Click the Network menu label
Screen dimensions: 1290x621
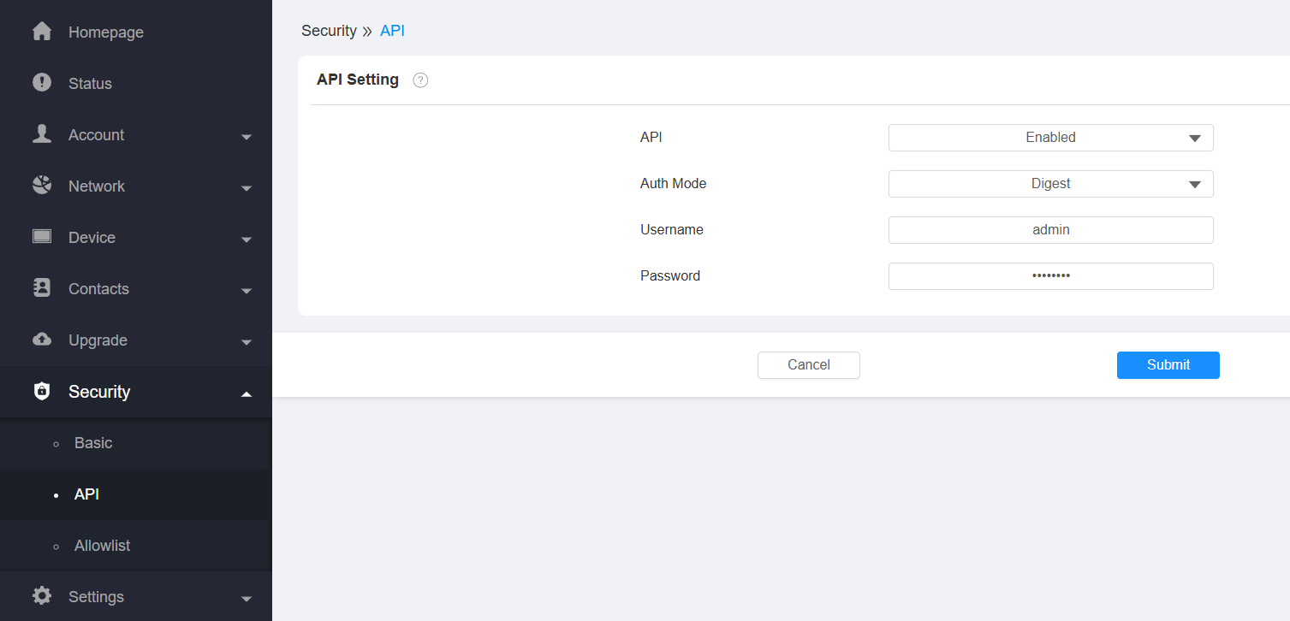(97, 186)
